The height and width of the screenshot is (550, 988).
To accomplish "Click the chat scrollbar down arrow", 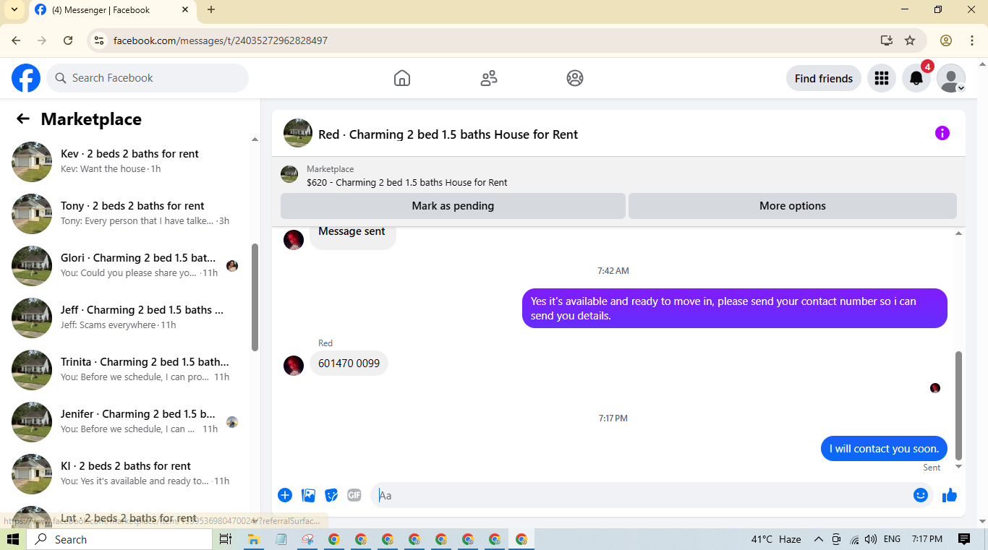I will [959, 467].
